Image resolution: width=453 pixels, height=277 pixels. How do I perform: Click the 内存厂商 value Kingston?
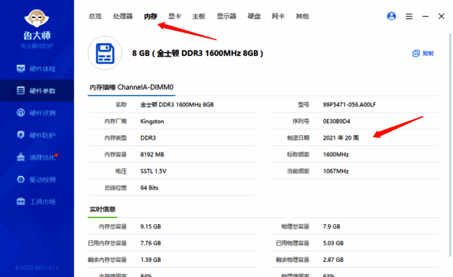(153, 122)
